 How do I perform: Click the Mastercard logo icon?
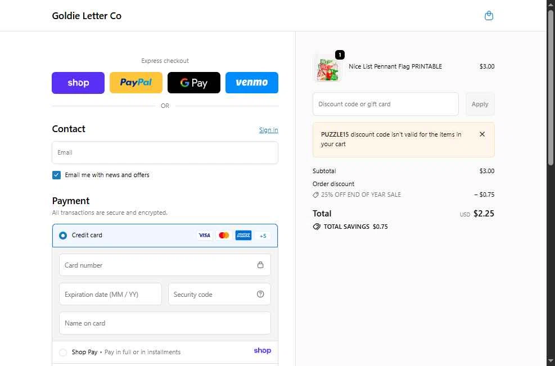click(224, 236)
